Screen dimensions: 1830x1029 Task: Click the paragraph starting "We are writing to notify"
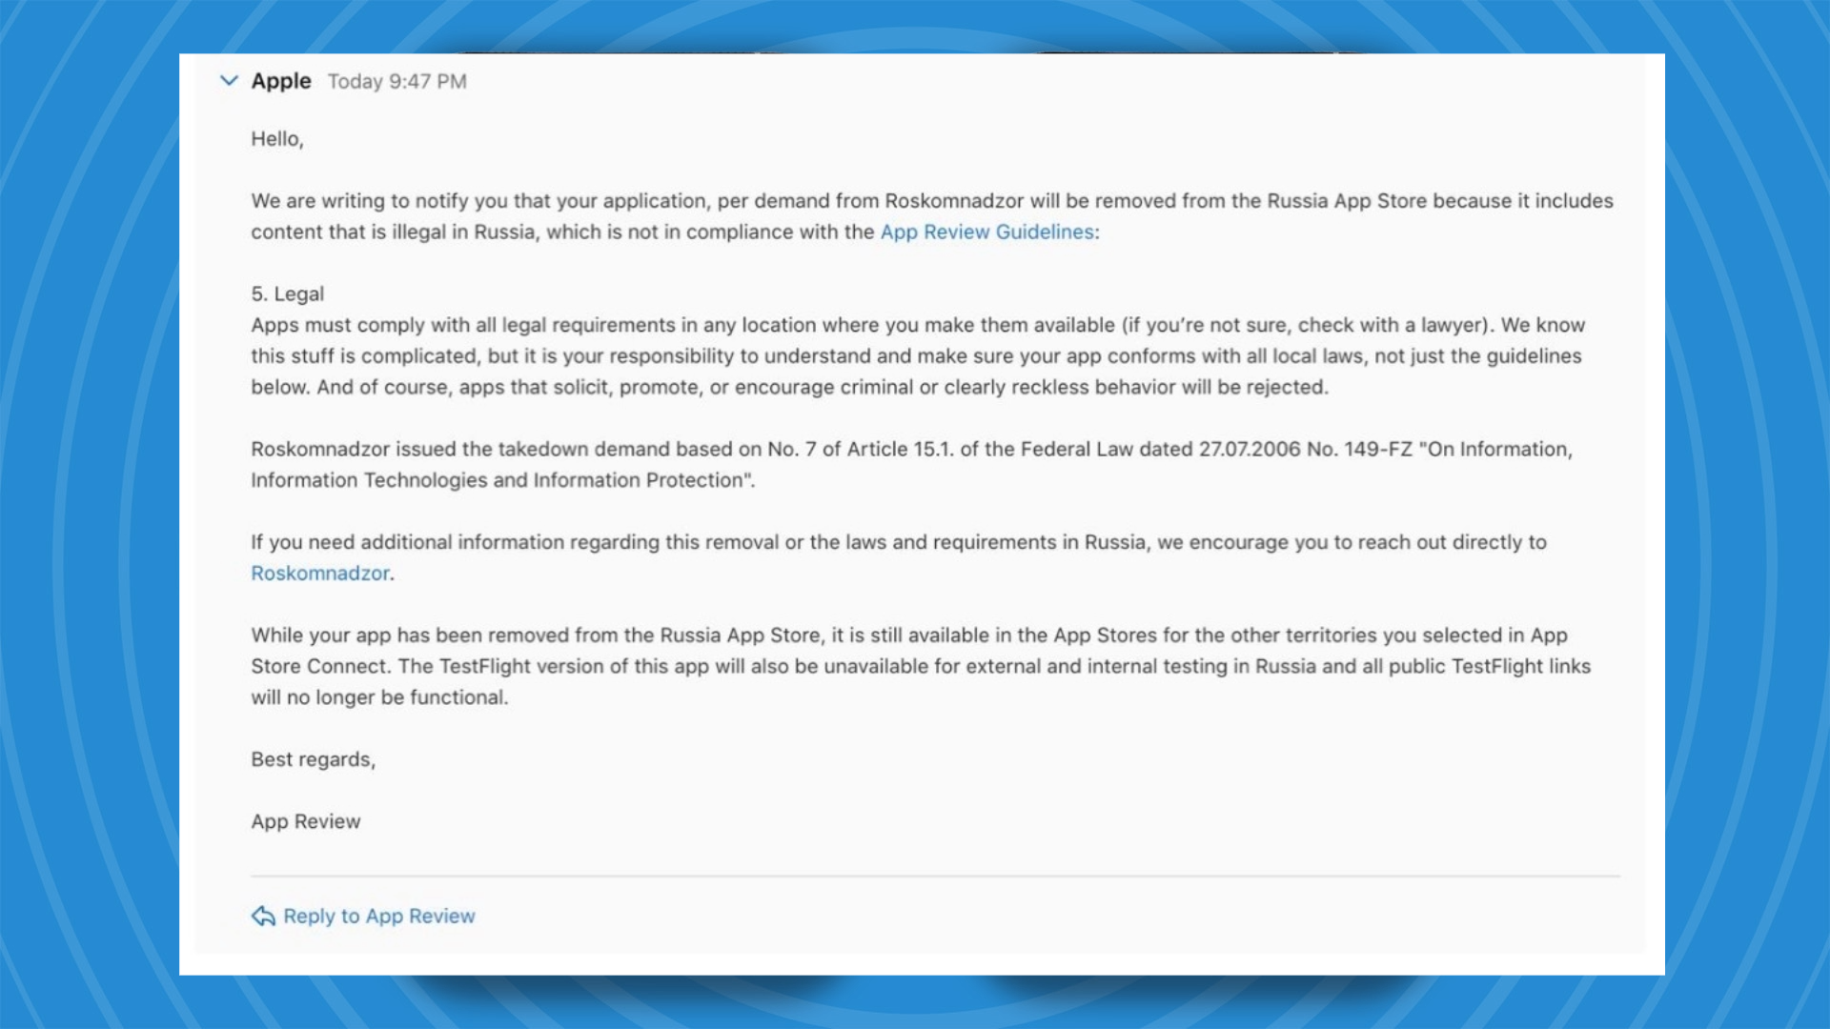(x=667, y=202)
